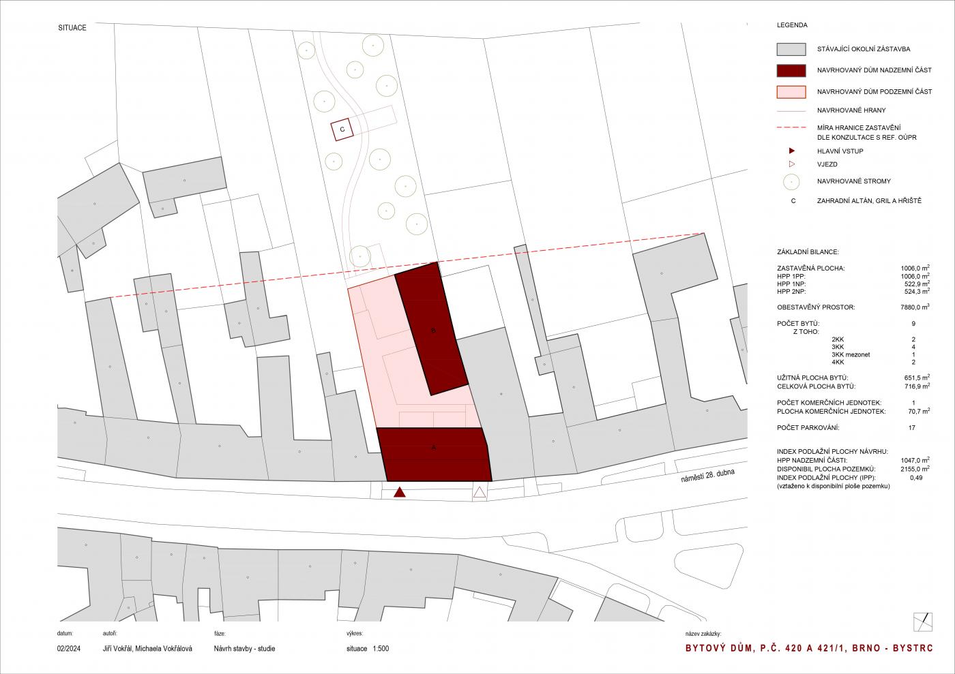Click the red dashed line sample in the legend
This screenshot has width=955, height=674.
tap(791, 127)
